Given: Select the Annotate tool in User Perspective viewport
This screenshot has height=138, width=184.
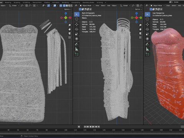Looking at the screenshot, I should point(147,44).
